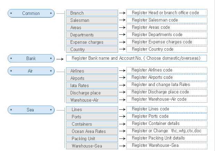Click the Ocean Area Rates item

(92, 131)
